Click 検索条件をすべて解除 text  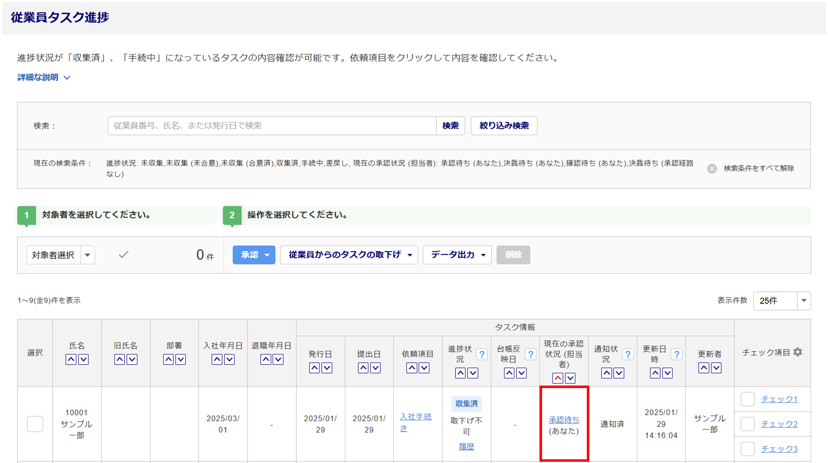(x=759, y=169)
